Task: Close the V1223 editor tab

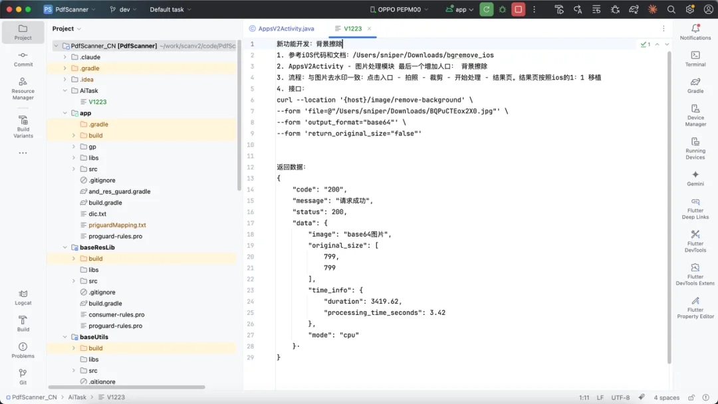Action: tap(369, 29)
